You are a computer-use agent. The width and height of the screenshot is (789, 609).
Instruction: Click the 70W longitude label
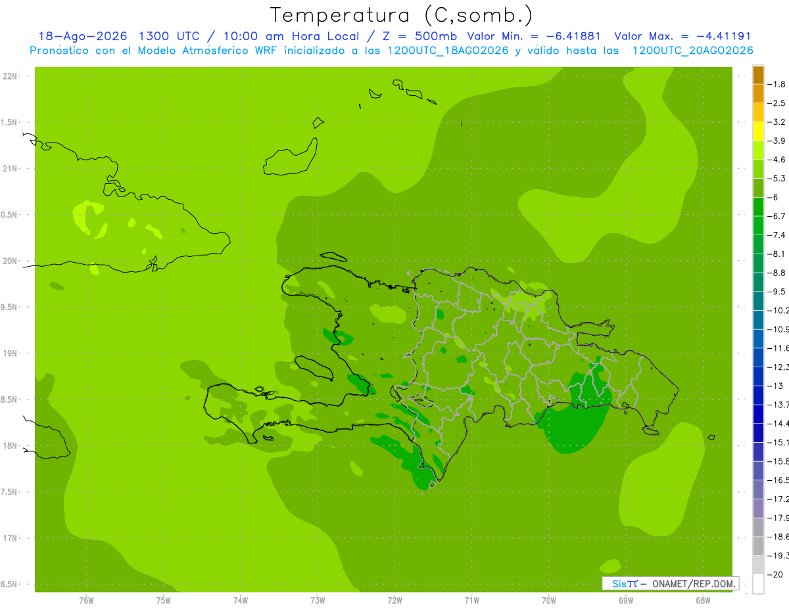coord(549,600)
